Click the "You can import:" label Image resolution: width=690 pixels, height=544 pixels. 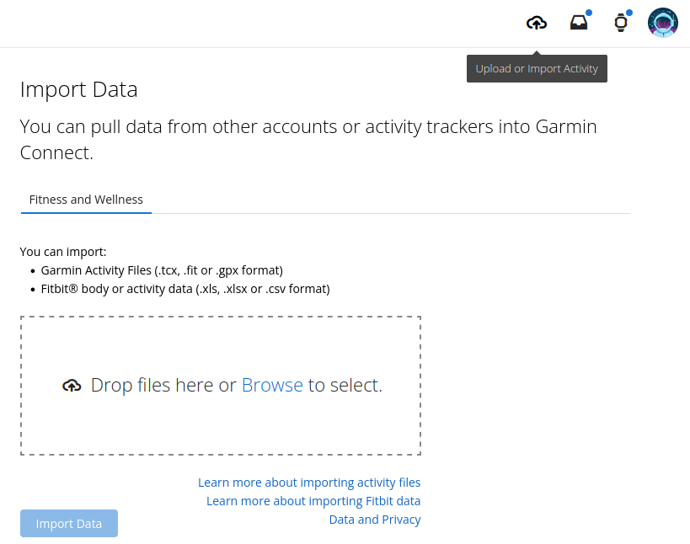[63, 251]
